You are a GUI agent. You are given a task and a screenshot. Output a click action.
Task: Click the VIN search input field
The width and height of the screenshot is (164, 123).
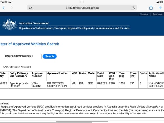[23, 56]
